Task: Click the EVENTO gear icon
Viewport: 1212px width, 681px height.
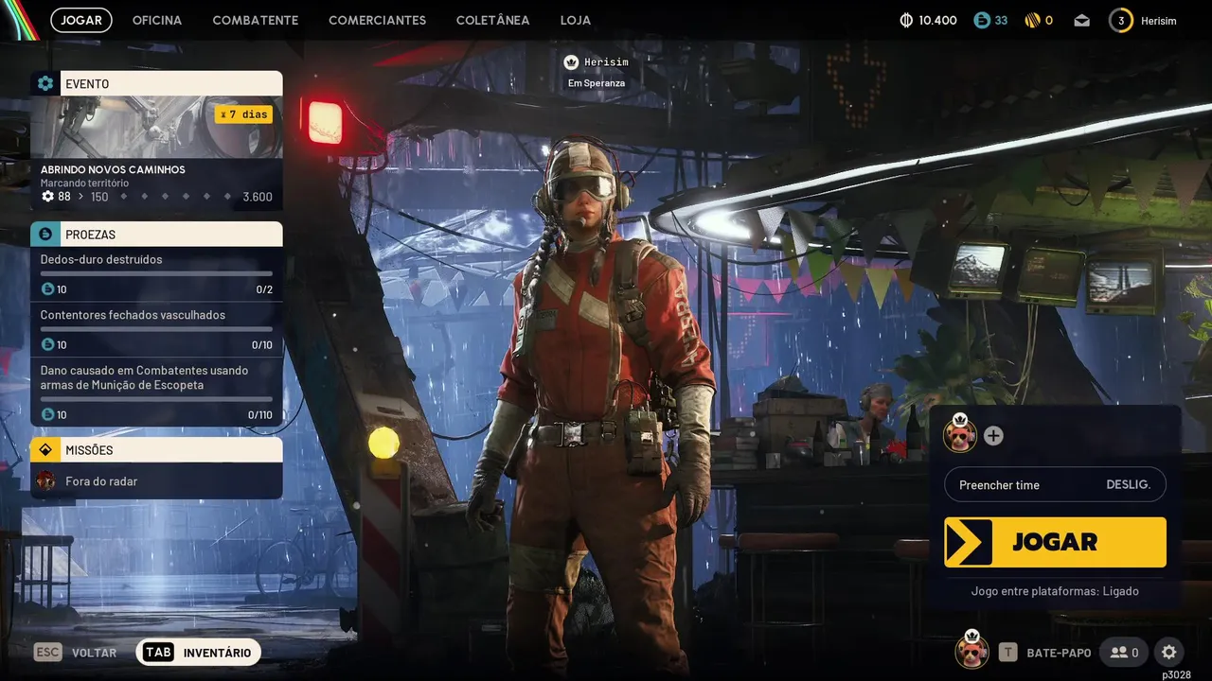Action: (x=45, y=83)
